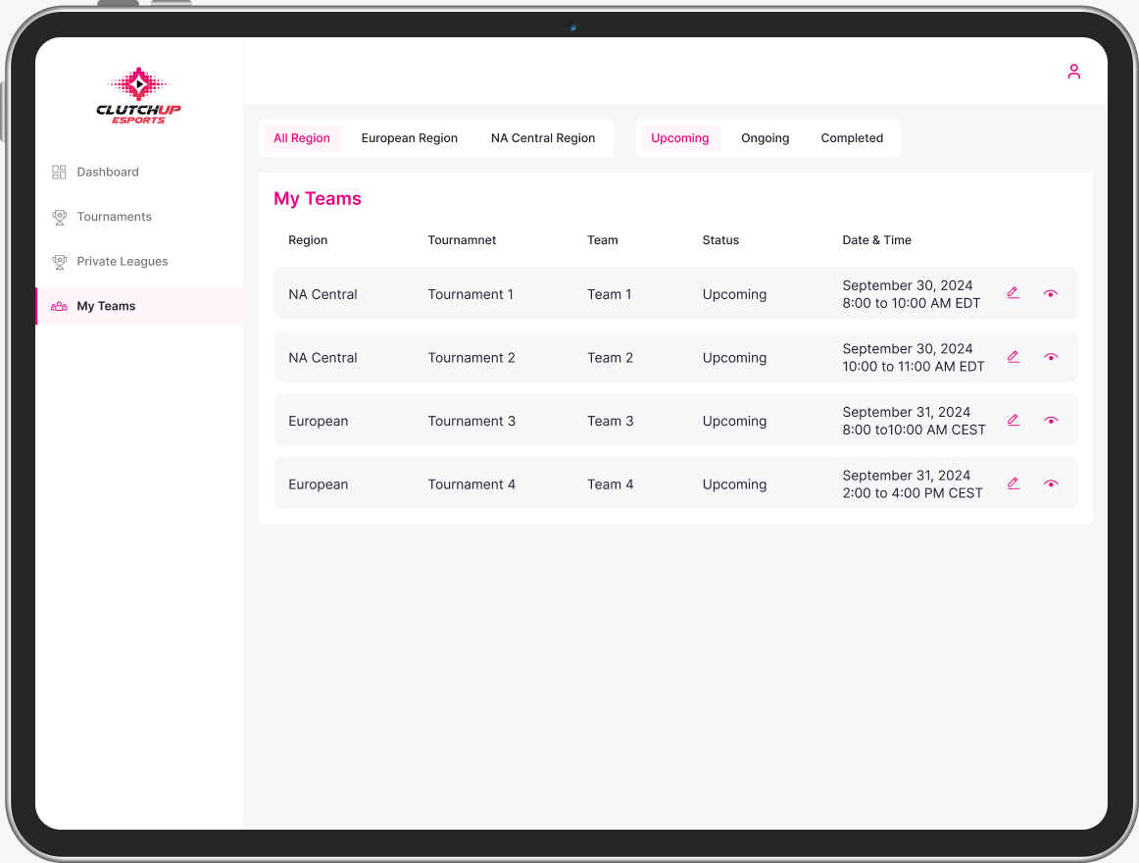Viewport: 1139px width, 863px height.
Task: Edit the Tournament 1 team entry
Action: [x=1014, y=293]
